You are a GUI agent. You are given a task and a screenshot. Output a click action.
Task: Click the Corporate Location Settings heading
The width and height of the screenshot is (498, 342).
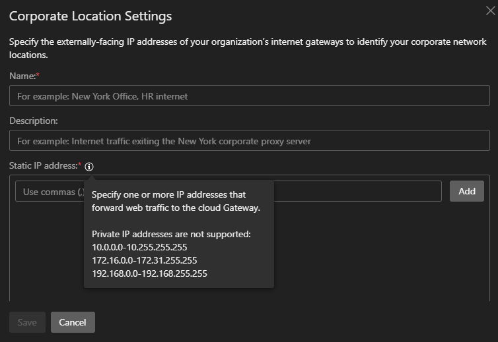coord(90,16)
